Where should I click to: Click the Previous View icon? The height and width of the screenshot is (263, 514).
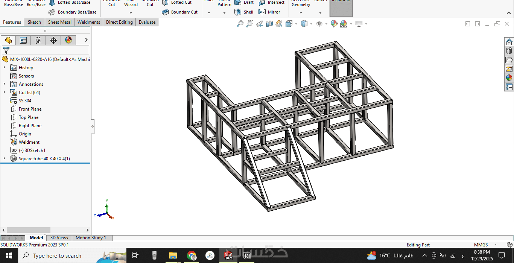click(260, 24)
